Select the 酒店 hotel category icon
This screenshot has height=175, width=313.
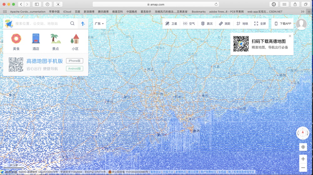point(36,39)
